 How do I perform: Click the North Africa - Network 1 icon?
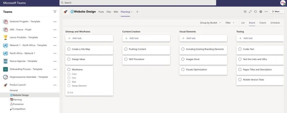tap(6, 53)
